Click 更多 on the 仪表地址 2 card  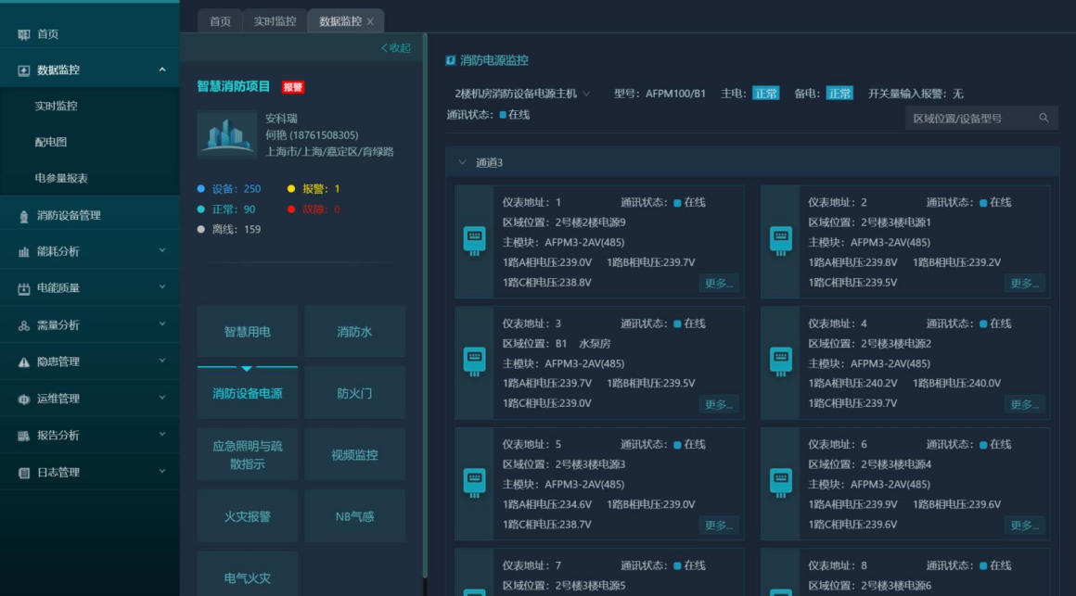1025,284
